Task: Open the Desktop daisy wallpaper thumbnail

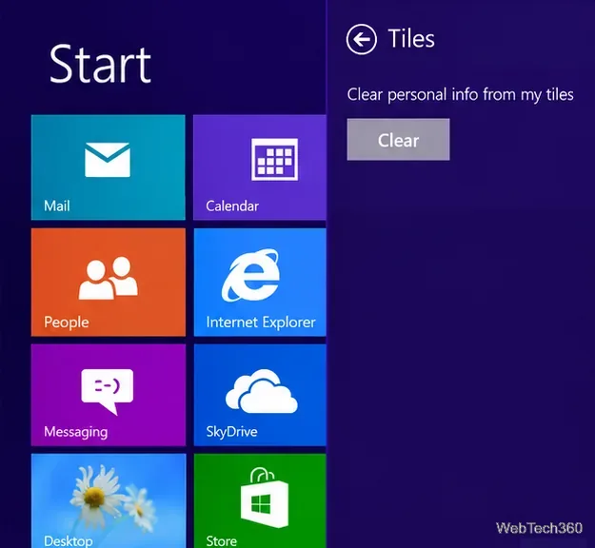Action: point(109,500)
